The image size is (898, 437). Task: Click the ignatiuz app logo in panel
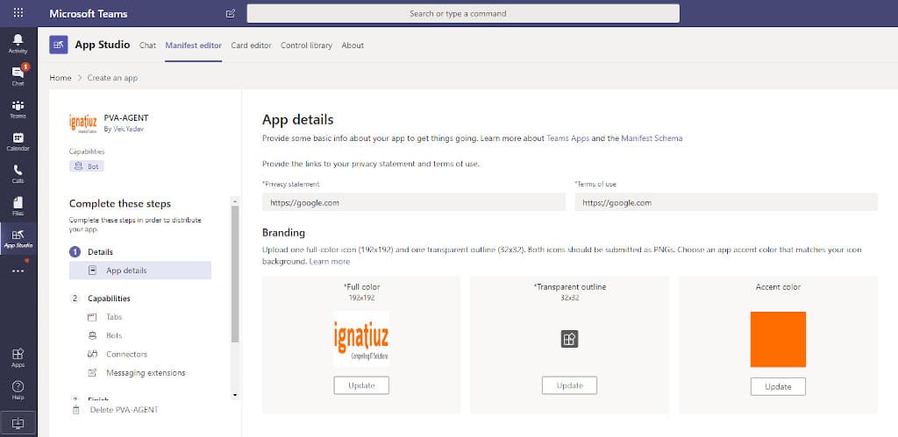coord(83,123)
